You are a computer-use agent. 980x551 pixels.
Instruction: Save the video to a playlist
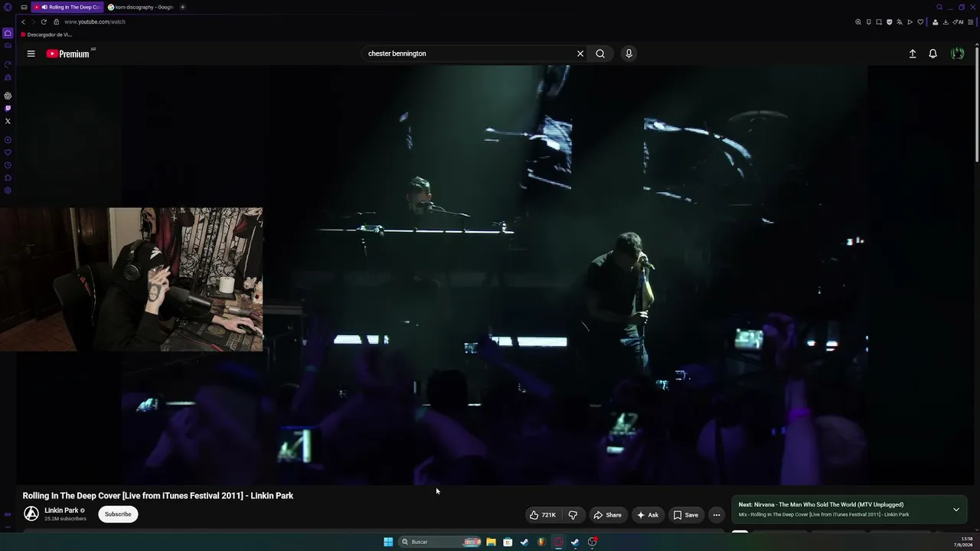686,515
